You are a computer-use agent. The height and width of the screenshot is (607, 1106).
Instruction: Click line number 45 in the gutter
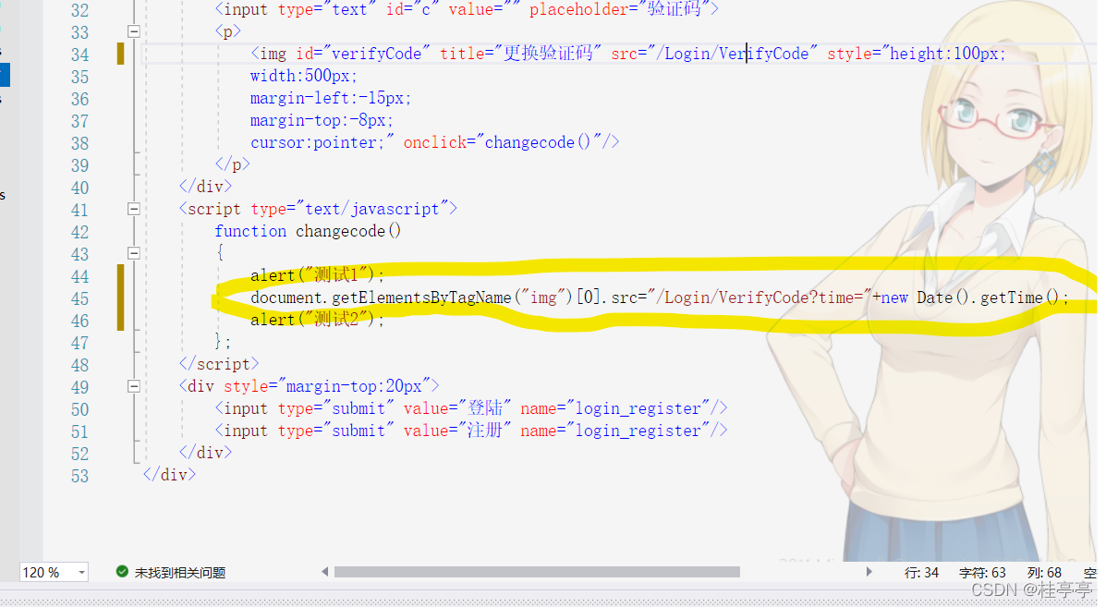tap(79, 299)
